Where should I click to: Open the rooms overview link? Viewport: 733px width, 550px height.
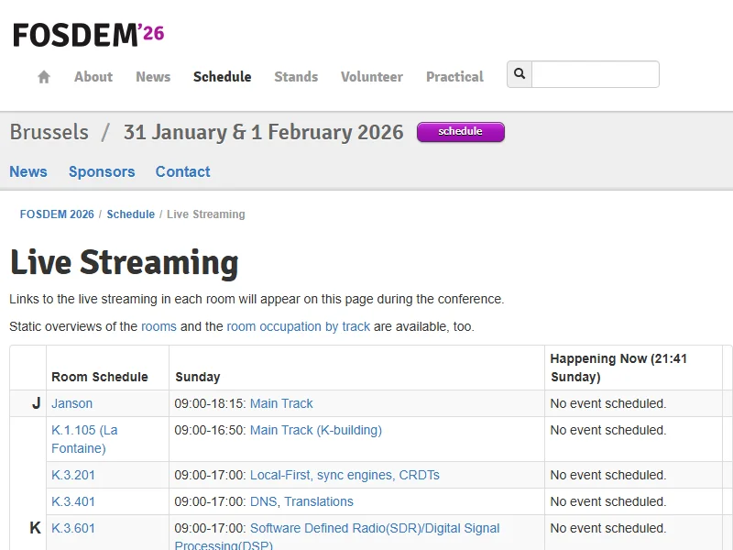[159, 326]
